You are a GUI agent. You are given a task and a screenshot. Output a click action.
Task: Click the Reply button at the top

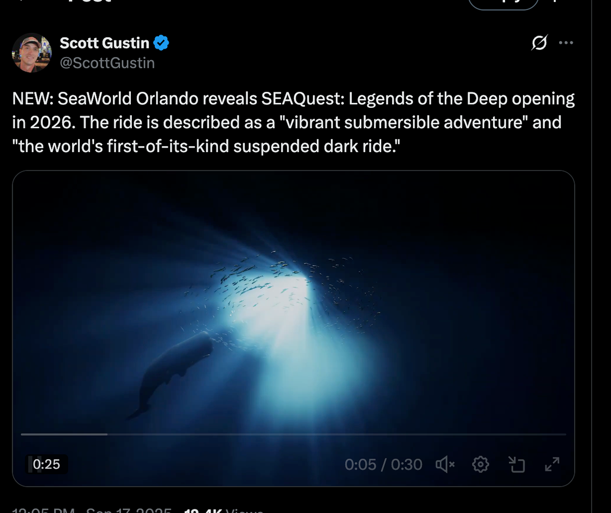tap(503, 4)
